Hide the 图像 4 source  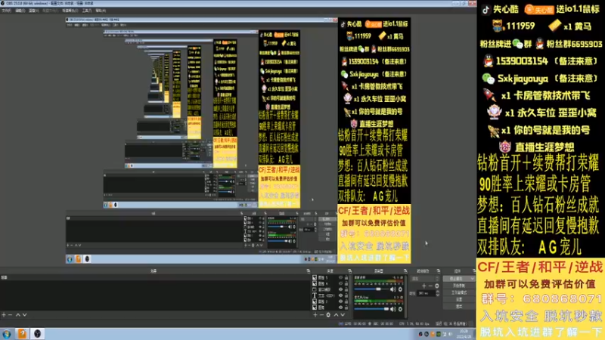pos(341,283)
